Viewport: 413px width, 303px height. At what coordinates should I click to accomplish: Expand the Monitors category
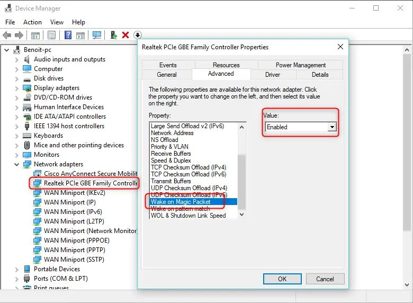pos(16,155)
